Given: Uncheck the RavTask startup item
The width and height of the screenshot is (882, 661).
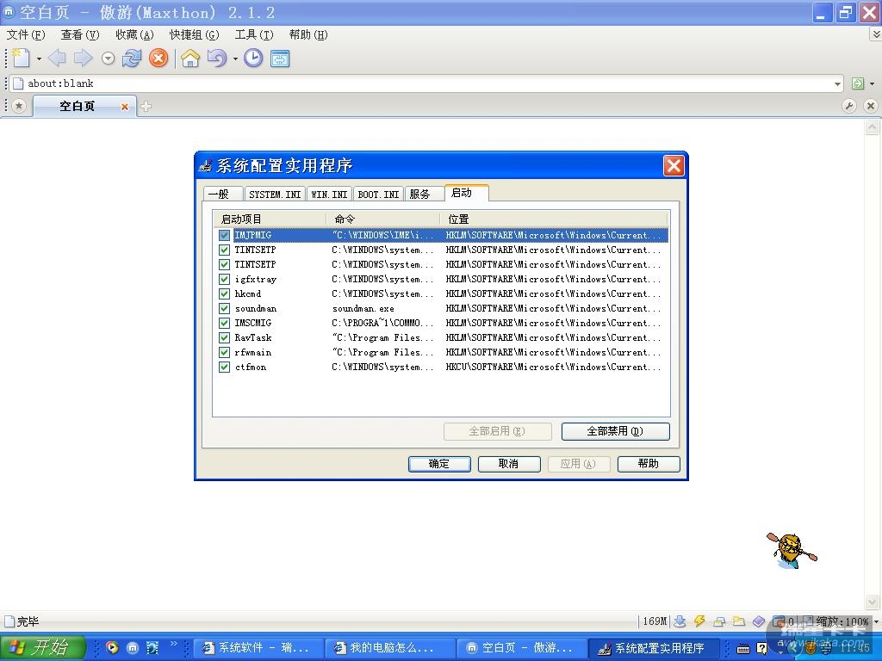Looking at the screenshot, I should coord(225,337).
